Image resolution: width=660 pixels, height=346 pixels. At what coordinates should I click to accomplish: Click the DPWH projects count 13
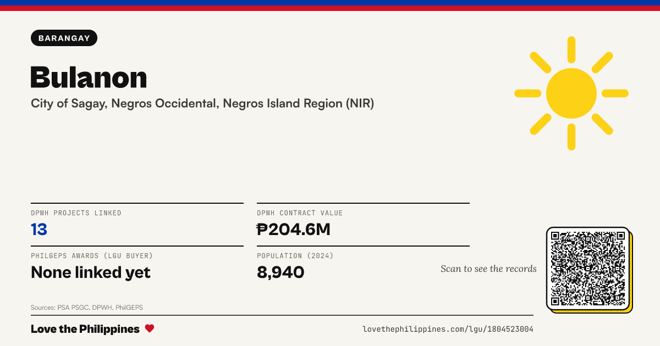[39, 230]
